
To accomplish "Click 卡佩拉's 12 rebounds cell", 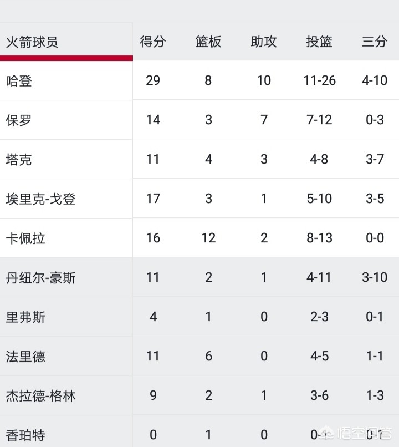I will [208, 238].
